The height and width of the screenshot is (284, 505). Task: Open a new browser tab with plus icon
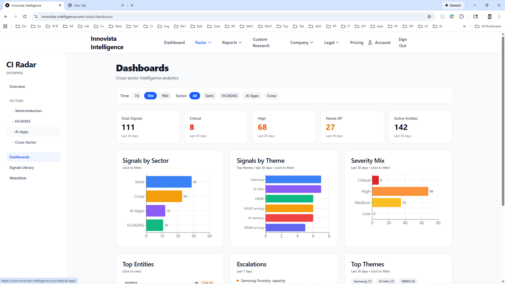pos(132,5)
